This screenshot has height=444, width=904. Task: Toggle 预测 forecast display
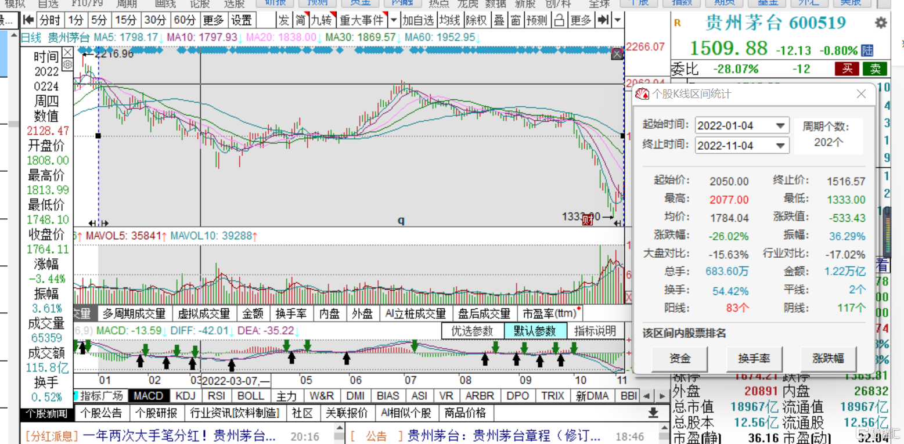536,20
